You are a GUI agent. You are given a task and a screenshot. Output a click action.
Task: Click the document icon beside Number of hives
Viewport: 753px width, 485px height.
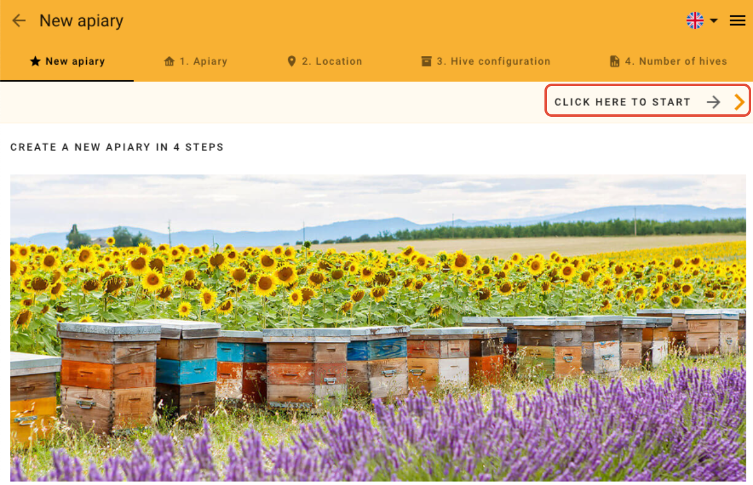(x=614, y=61)
